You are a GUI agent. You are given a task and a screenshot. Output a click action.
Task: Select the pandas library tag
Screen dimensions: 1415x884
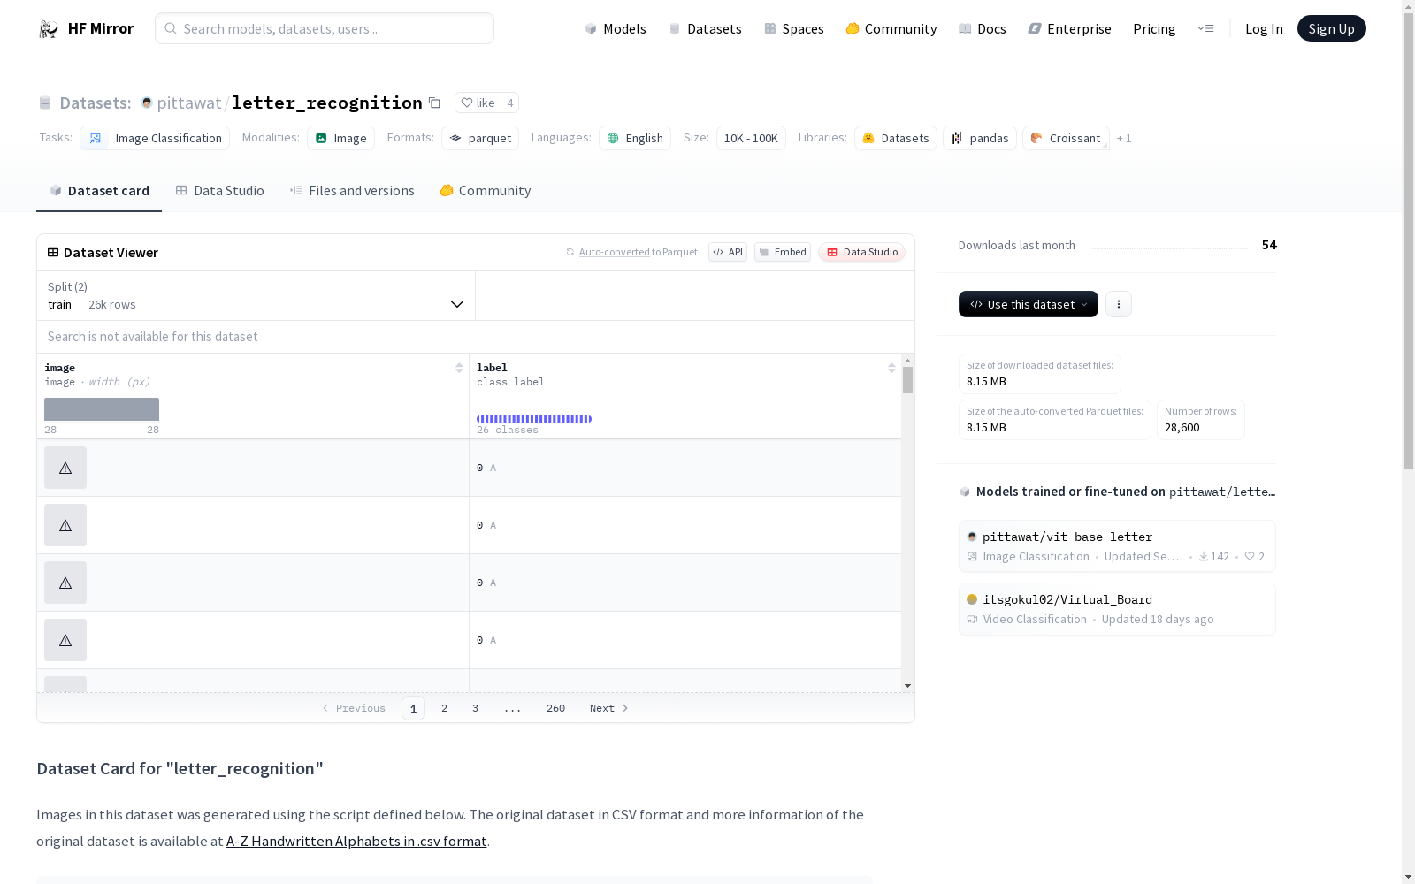pyautogui.click(x=980, y=138)
